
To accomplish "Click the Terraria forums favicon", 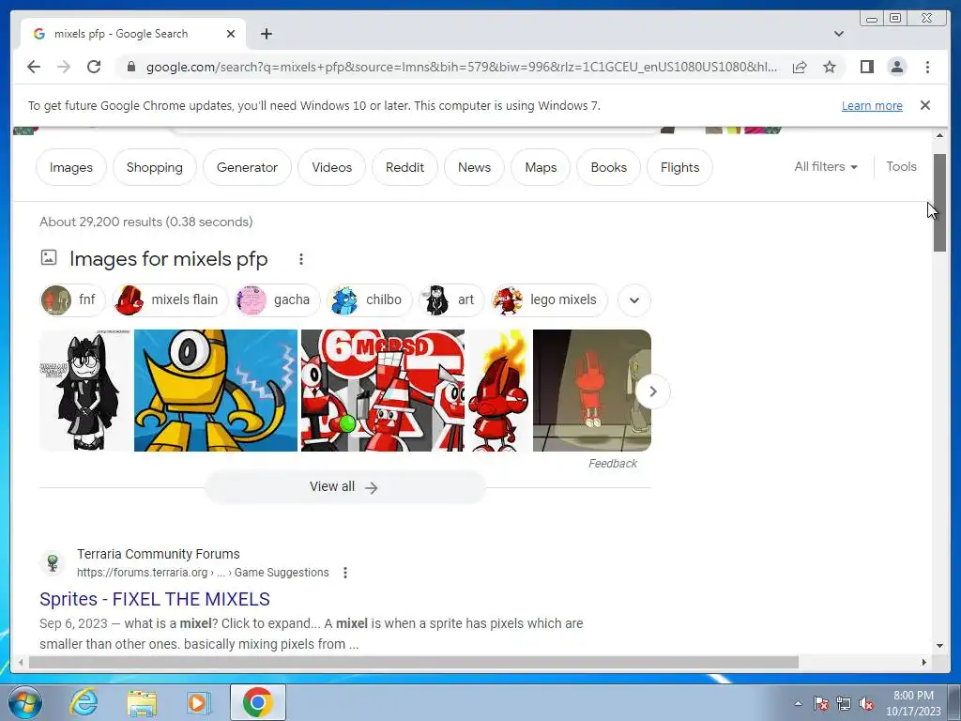I will [x=53, y=563].
